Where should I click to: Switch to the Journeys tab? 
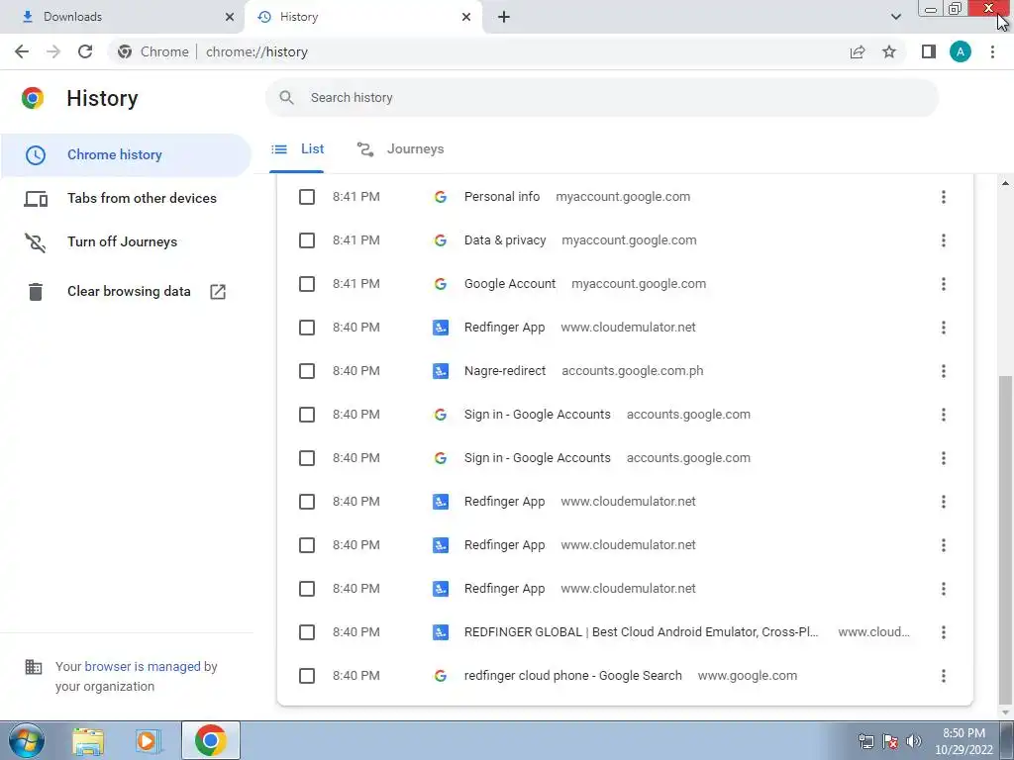(x=400, y=149)
